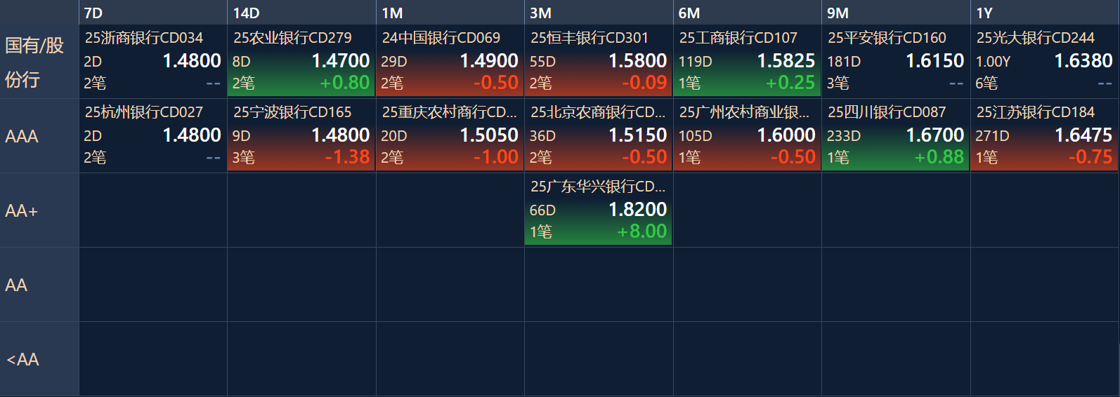This screenshot has height=397, width=1120.
Task: Click the 1.5050 yield value
Action: click(x=489, y=135)
